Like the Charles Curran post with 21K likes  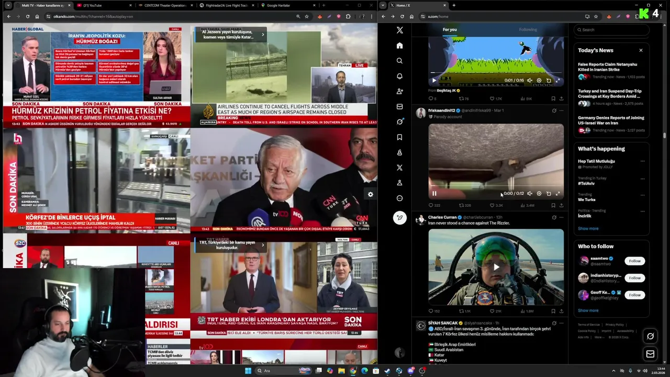[x=495, y=311]
